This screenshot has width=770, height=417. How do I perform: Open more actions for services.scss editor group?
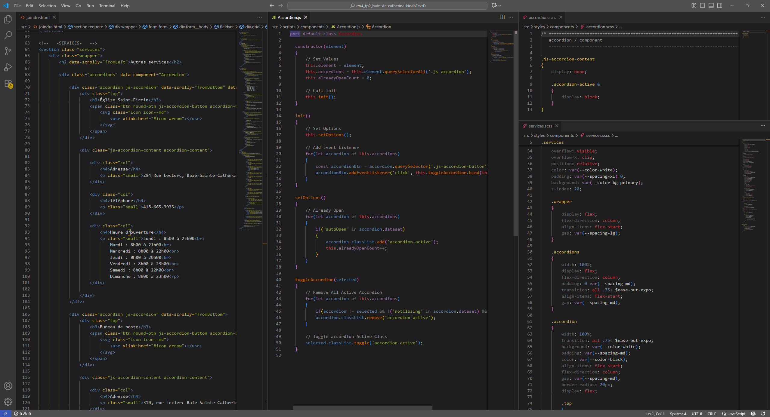[762, 126]
